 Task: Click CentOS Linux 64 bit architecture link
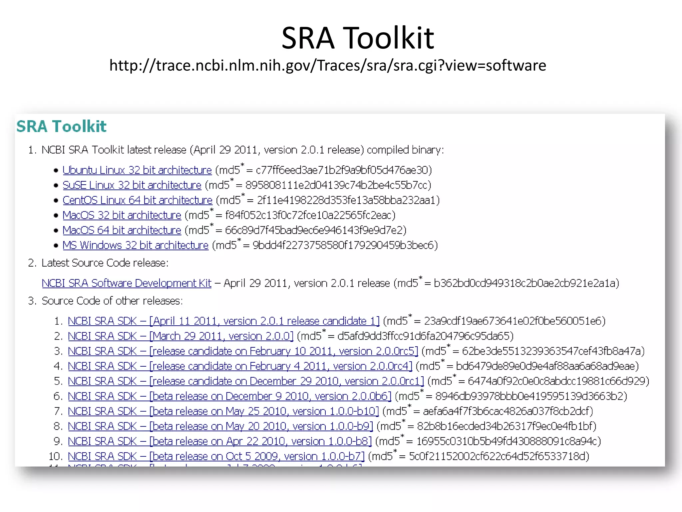tap(137, 200)
